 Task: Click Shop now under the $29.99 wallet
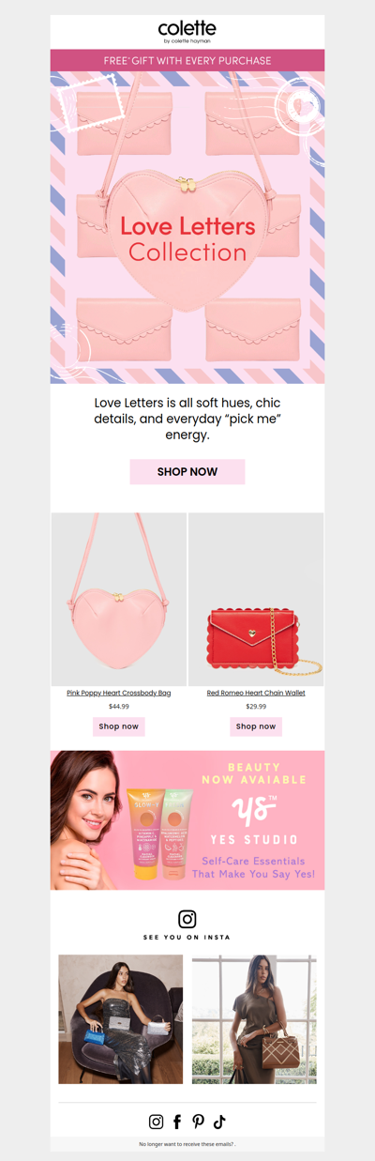tap(256, 726)
